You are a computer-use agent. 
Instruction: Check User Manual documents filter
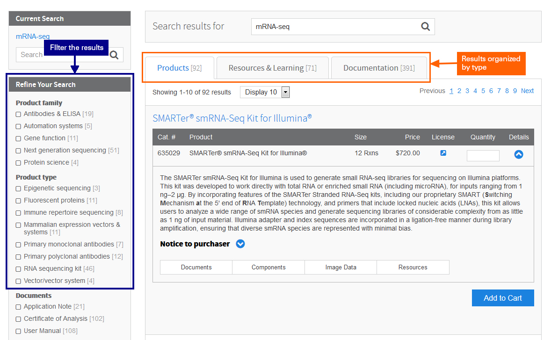(x=18, y=331)
